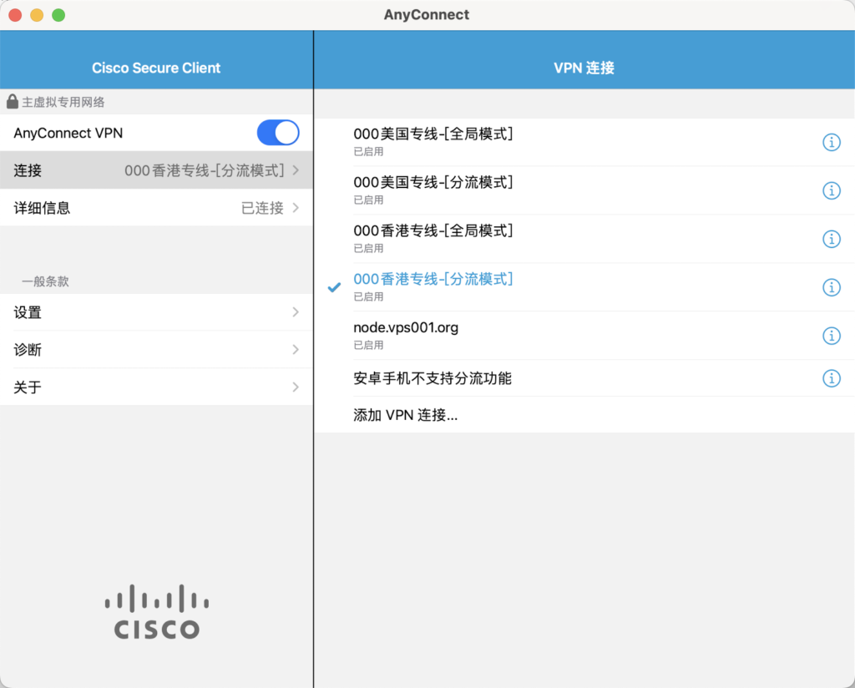Go to 诊断 menu item
The width and height of the screenshot is (855, 688).
(156, 350)
